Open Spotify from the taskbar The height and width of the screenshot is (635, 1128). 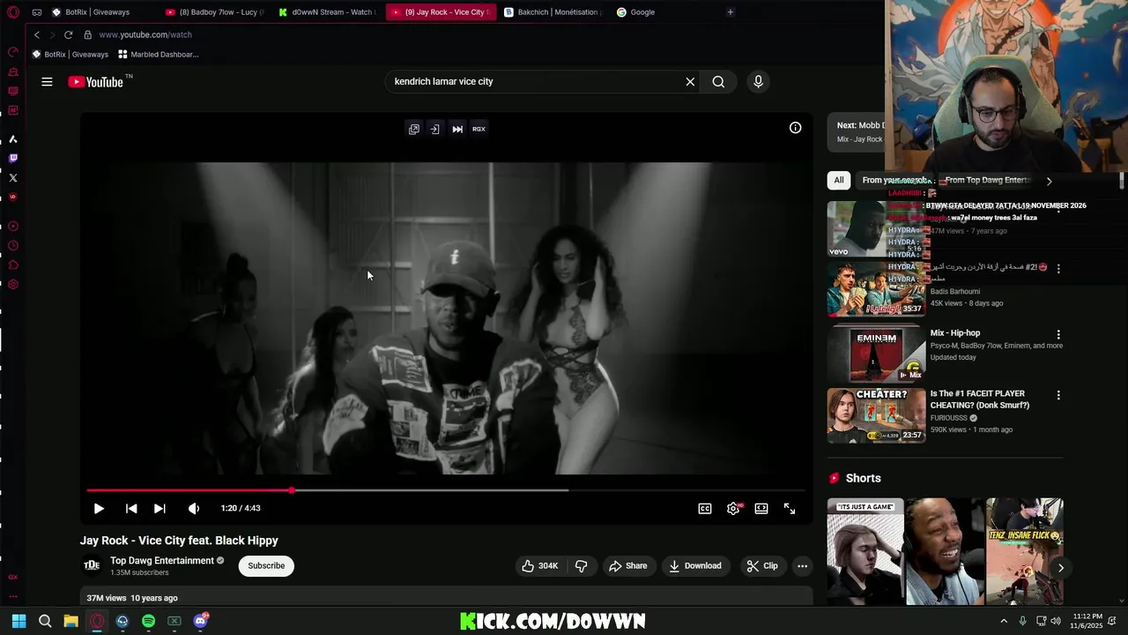(148, 621)
